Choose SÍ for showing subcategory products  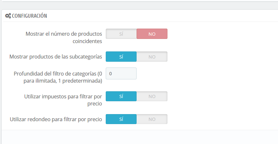tap(121, 57)
